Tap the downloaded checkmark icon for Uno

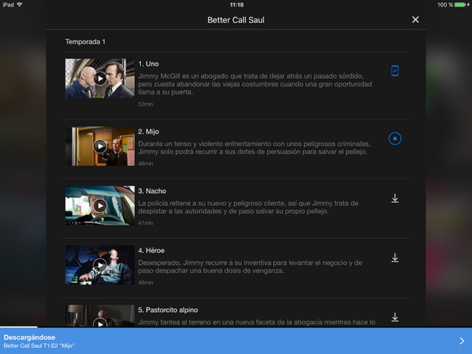(x=395, y=71)
